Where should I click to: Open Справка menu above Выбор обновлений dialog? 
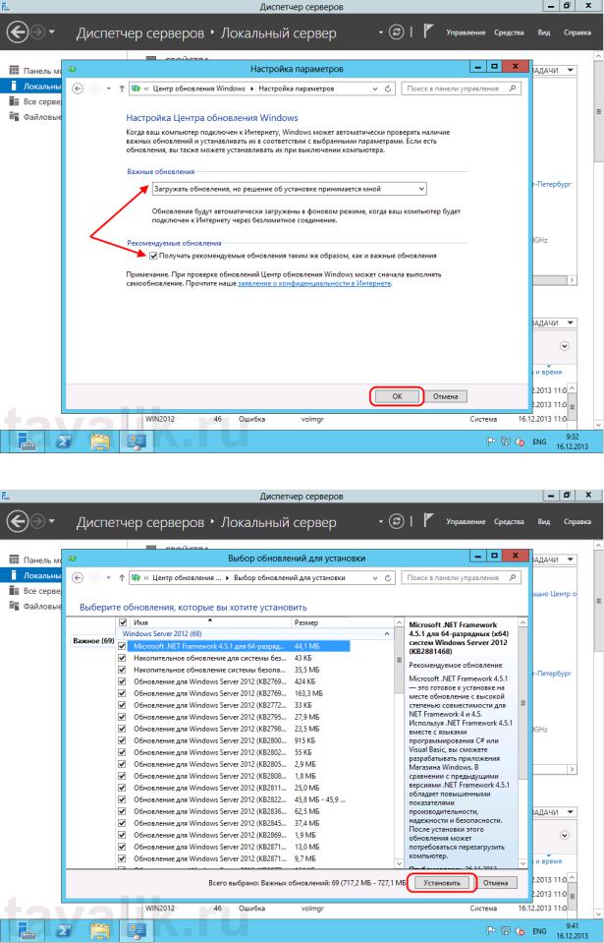[577, 521]
